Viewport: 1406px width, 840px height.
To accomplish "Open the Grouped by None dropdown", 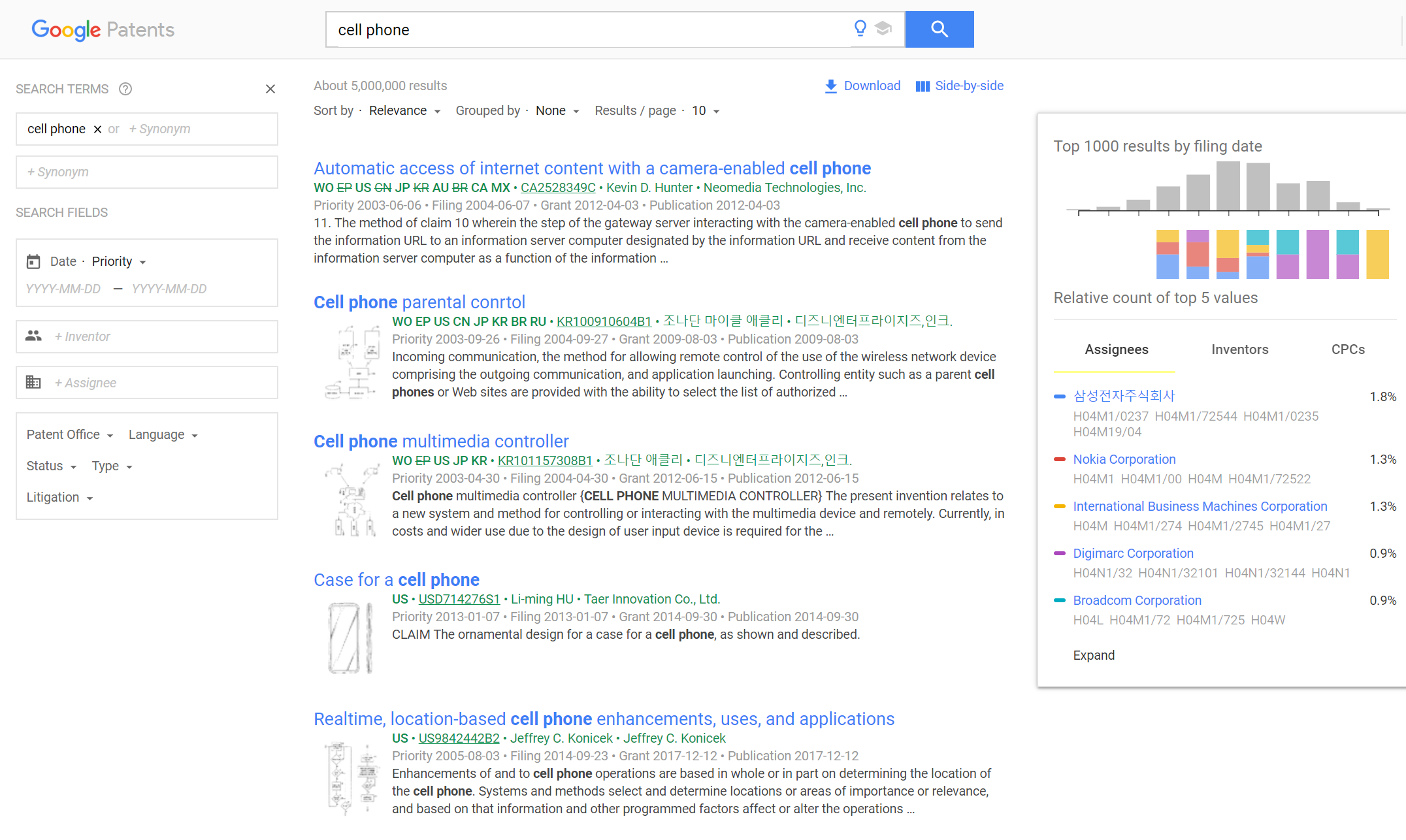I will (x=557, y=111).
